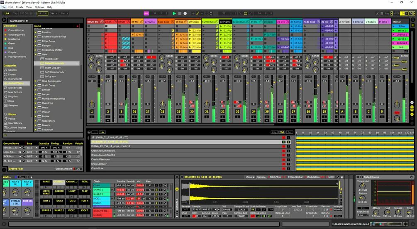Toggle track 26 activator button

pos(134,111)
